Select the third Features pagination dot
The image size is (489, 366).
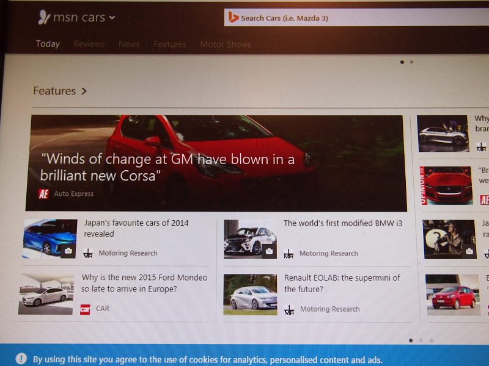click(x=432, y=340)
